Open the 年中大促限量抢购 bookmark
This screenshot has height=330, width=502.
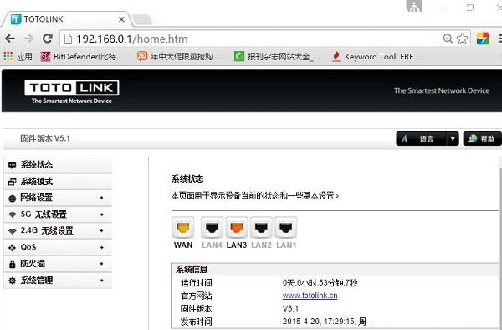178,57
